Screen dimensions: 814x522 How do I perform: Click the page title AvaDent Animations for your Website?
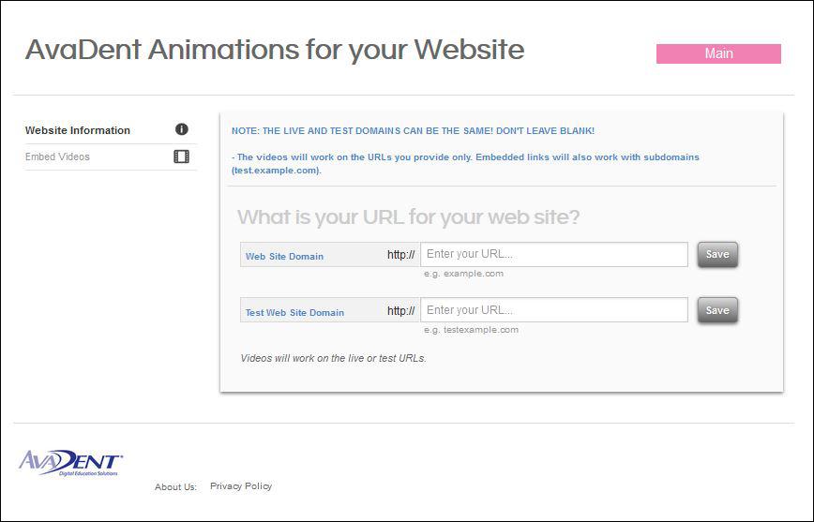tap(275, 51)
